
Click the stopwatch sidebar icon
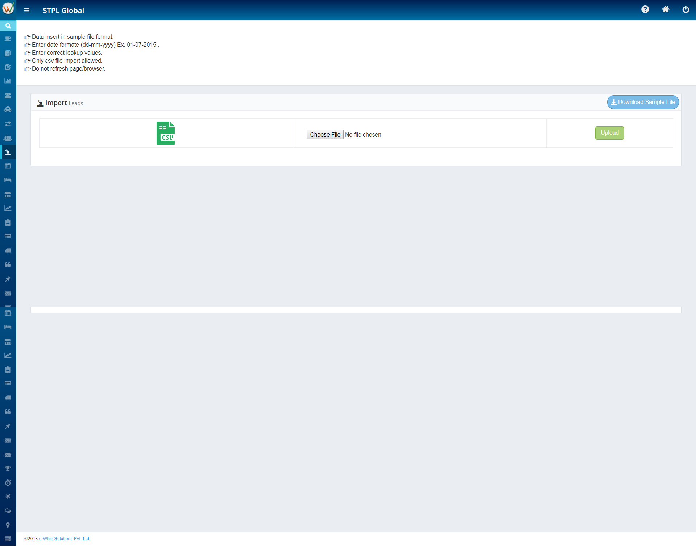click(x=8, y=483)
